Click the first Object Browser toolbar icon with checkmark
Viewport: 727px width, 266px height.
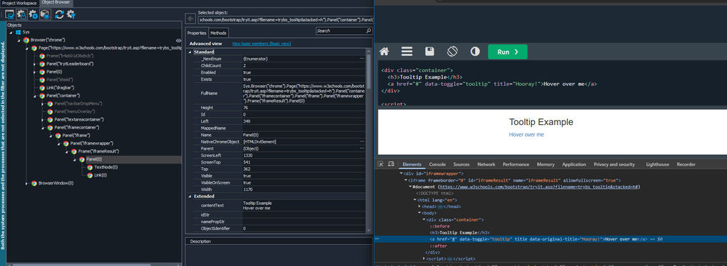(9, 14)
